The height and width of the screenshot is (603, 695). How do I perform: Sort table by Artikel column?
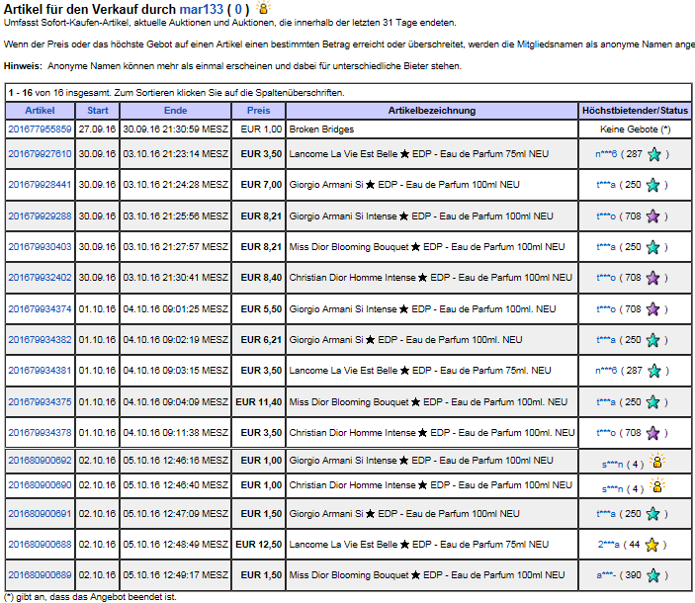click(40, 111)
